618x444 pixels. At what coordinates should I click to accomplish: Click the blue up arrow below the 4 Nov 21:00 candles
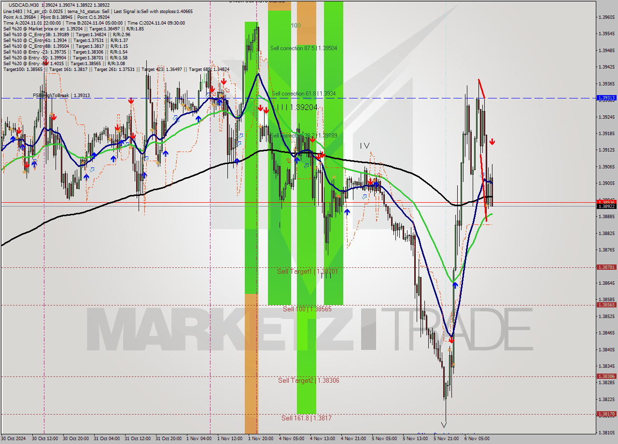[347, 211]
